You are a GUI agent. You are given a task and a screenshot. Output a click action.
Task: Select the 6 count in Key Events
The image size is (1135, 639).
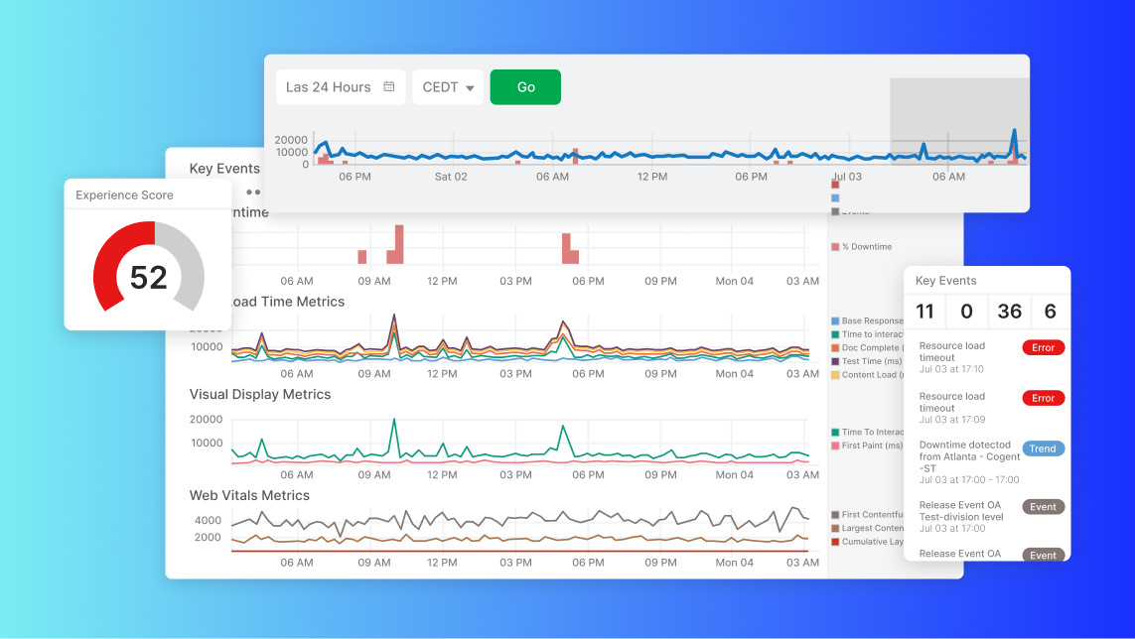tap(1051, 312)
